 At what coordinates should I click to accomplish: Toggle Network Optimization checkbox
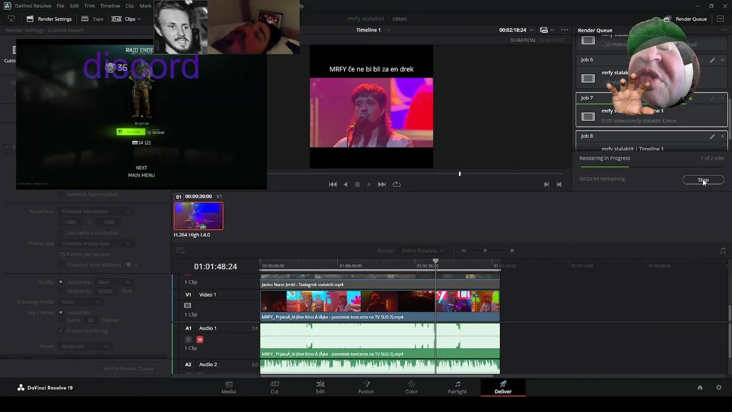61,195
